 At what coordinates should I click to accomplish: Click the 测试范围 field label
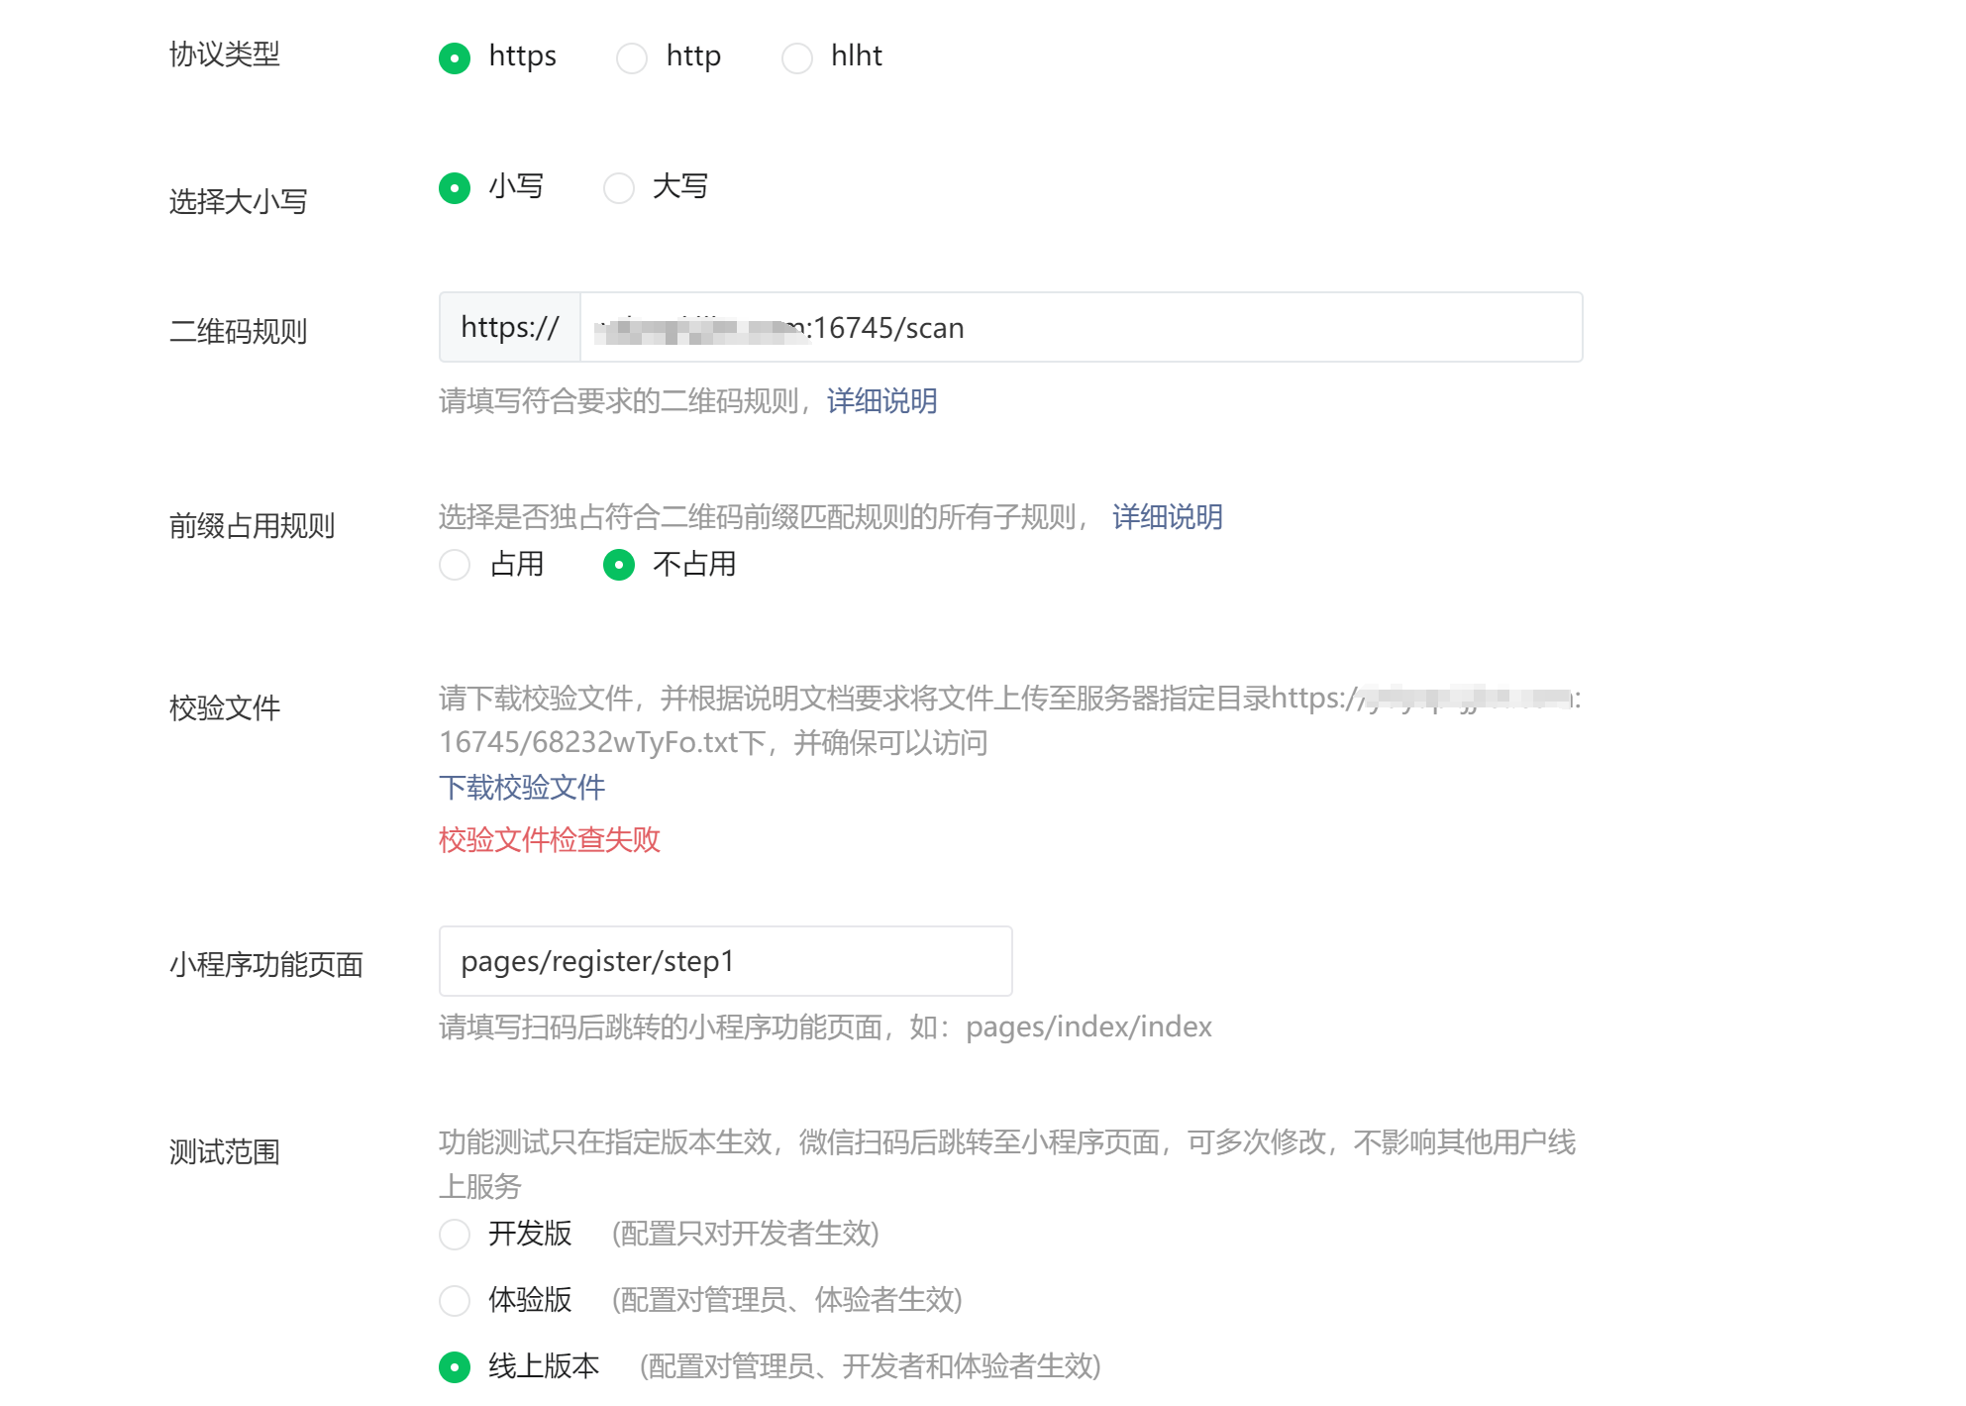pos(225,1152)
